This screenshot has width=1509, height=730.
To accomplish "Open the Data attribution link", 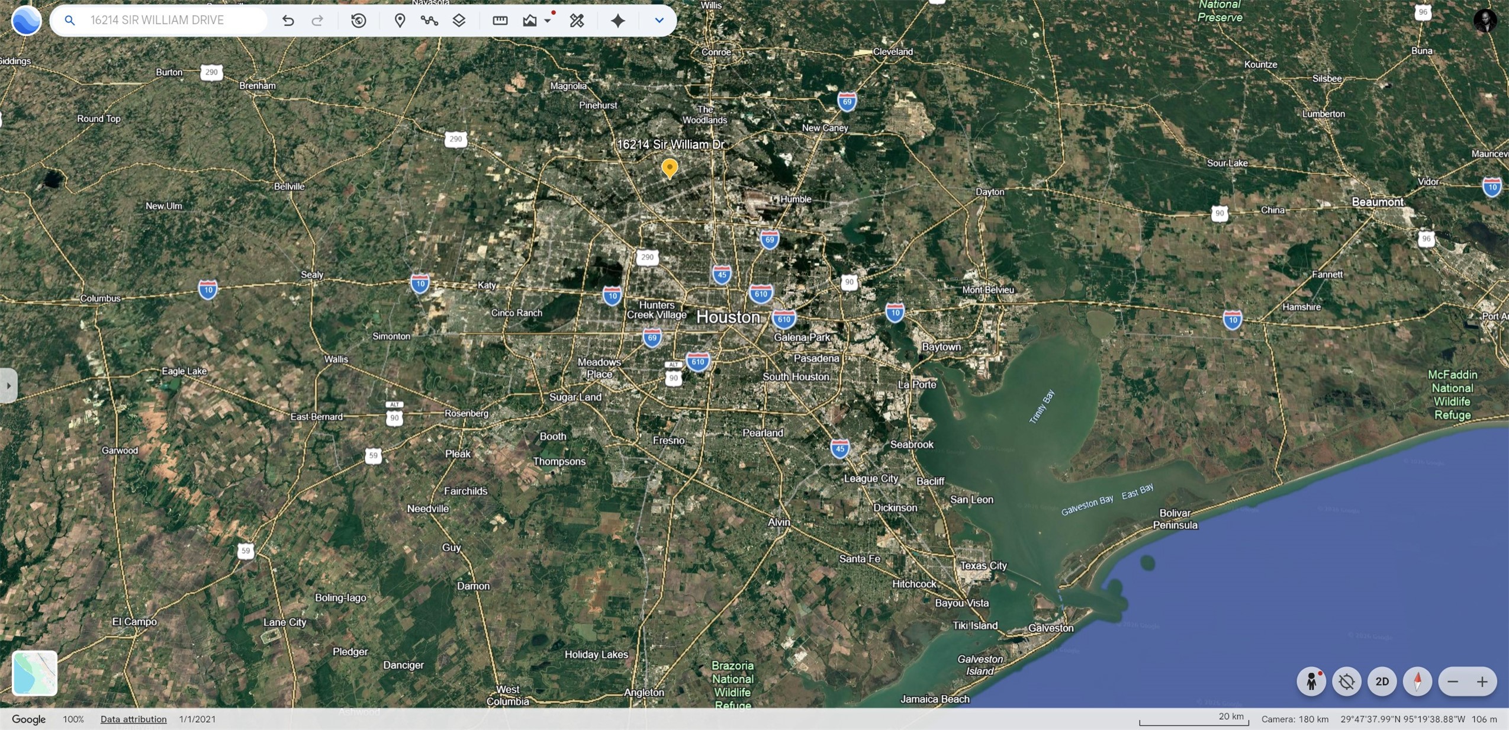I will pyautogui.click(x=133, y=719).
